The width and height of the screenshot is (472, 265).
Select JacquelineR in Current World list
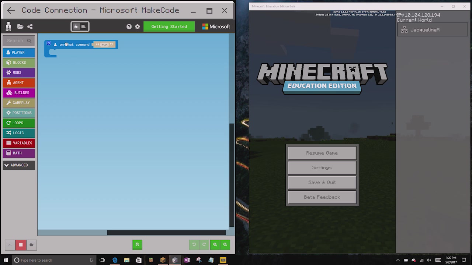(x=432, y=30)
